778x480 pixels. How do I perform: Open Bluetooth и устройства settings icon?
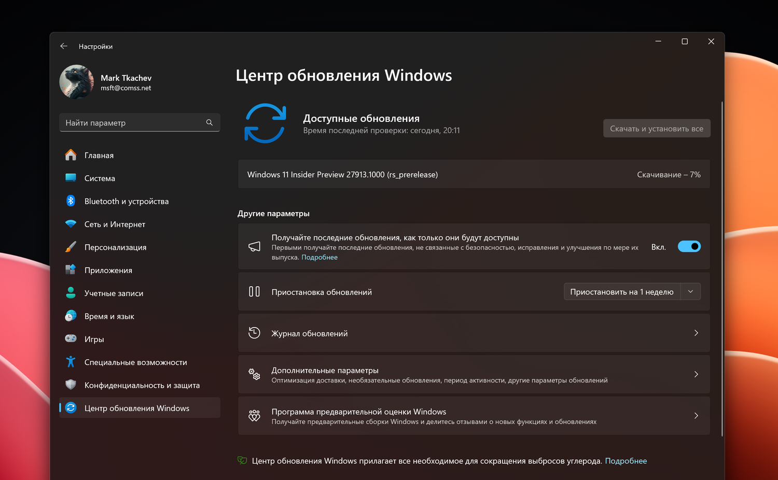tap(71, 201)
